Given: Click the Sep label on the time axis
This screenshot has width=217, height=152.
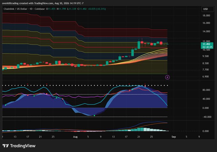Looking at the screenshot, I should [x=174, y=137].
